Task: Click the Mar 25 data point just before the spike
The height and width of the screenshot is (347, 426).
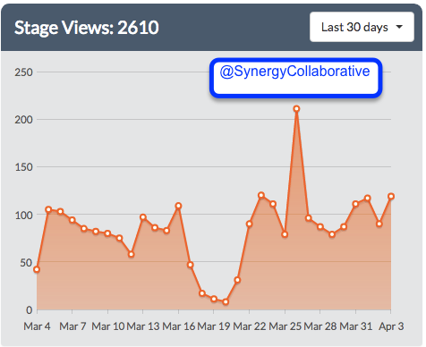Action: click(x=285, y=234)
